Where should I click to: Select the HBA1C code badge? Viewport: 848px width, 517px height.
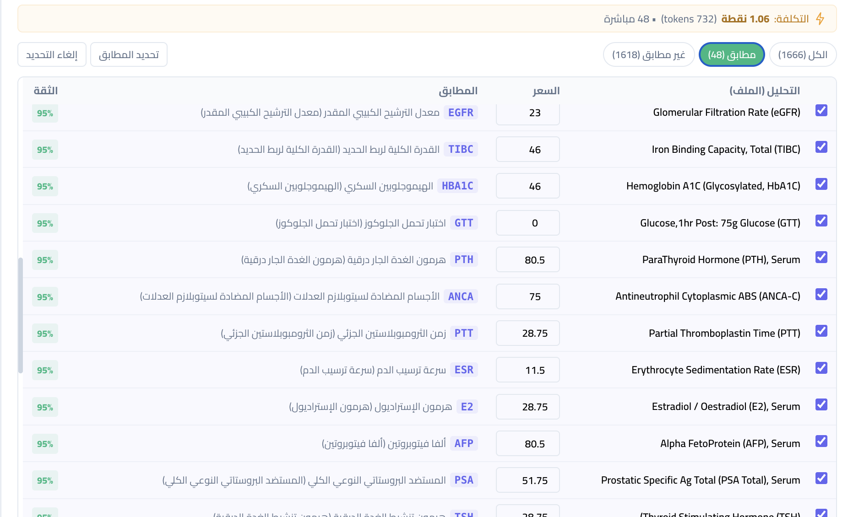[457, 186]
